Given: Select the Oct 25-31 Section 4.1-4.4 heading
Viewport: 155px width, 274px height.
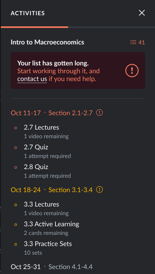Looking at the screenshot, I should click(x=51, y=267).
